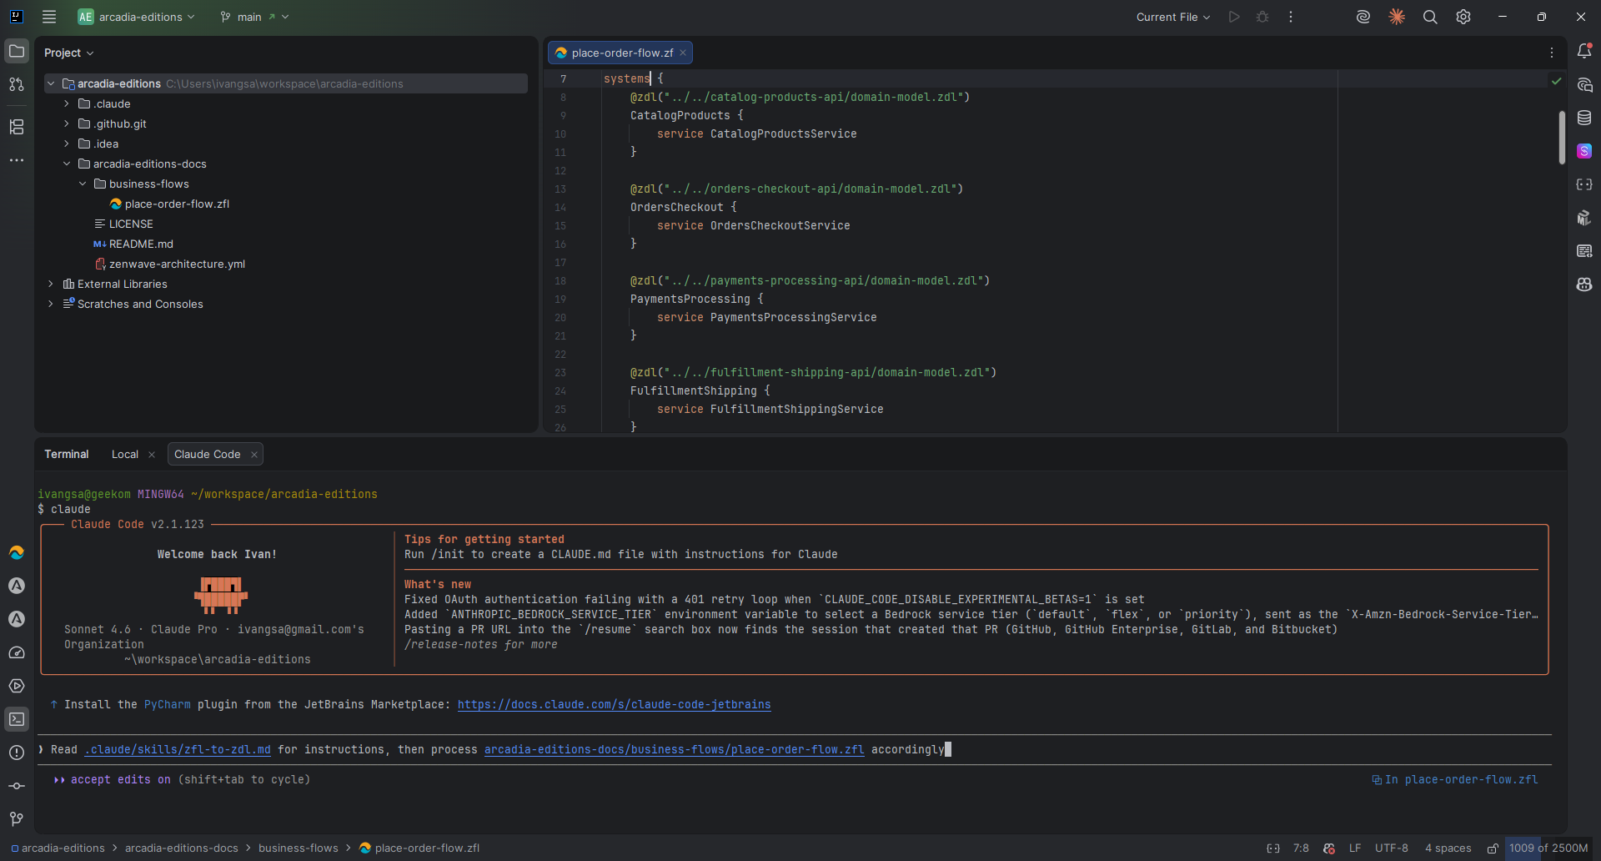Viewport: 1601px width, 861px height.
Task: Click the green inspection checkmark
Action: (x=1556, y=81)
